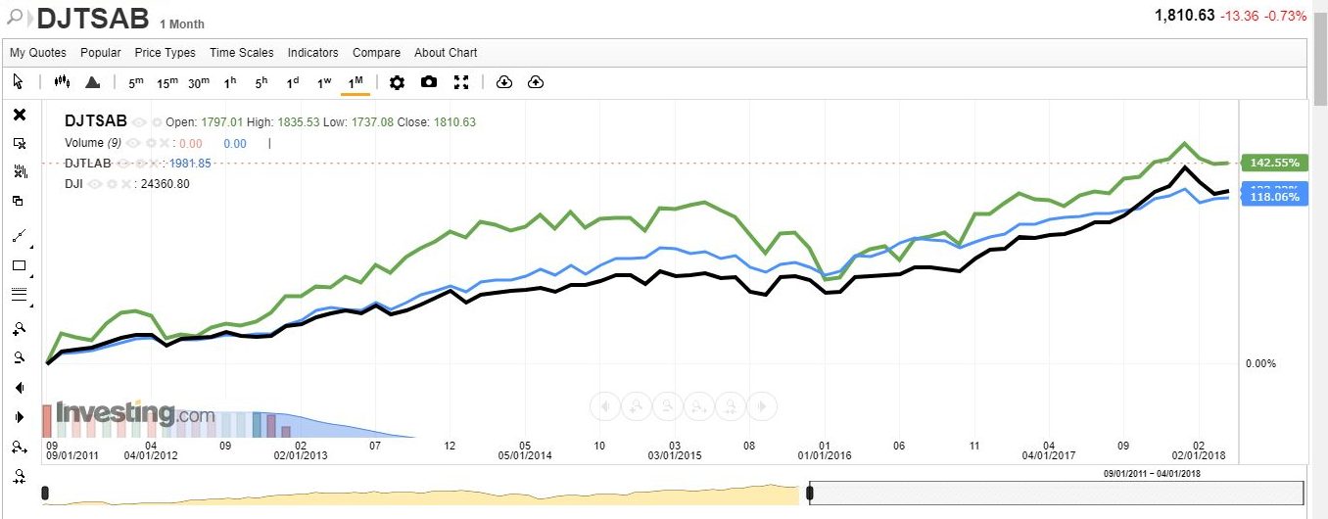Open the Compare menu
Image resolution: width=1328 pixels, height=519 pixels.
pos(376,53)
